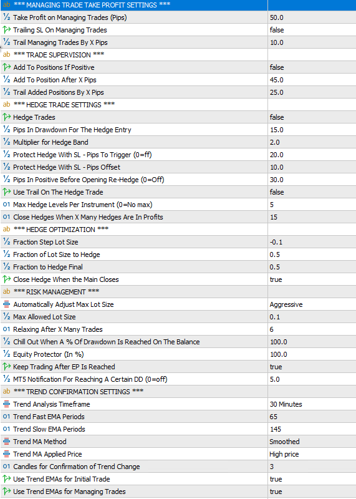The image size is (356, 499).
Task: Click the boolean icon beside Use Trend EMAs for Initial Trade
Action: pos(6,479)
